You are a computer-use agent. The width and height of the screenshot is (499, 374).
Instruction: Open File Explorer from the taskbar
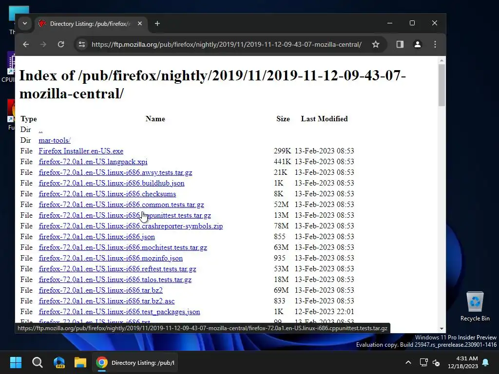80,362
